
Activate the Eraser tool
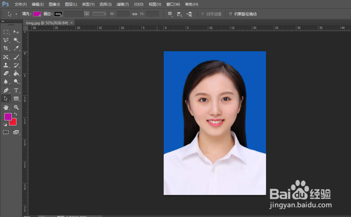tap(6, 73)
